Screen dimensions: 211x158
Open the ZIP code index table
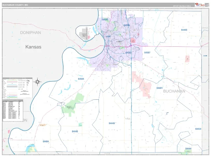13,111
